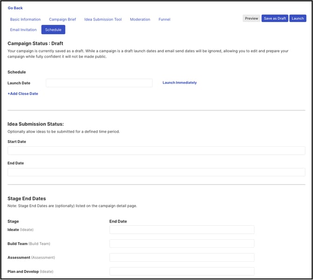The image size is (313, 280).
Task: Go to the Moderation tab
Action: [140, 19]
